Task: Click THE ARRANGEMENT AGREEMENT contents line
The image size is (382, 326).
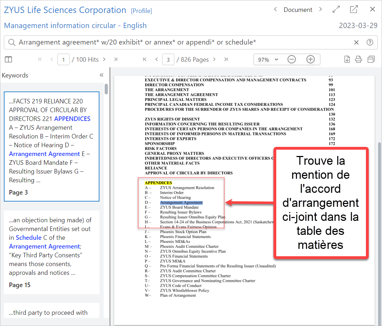Action: coord(181,95)
